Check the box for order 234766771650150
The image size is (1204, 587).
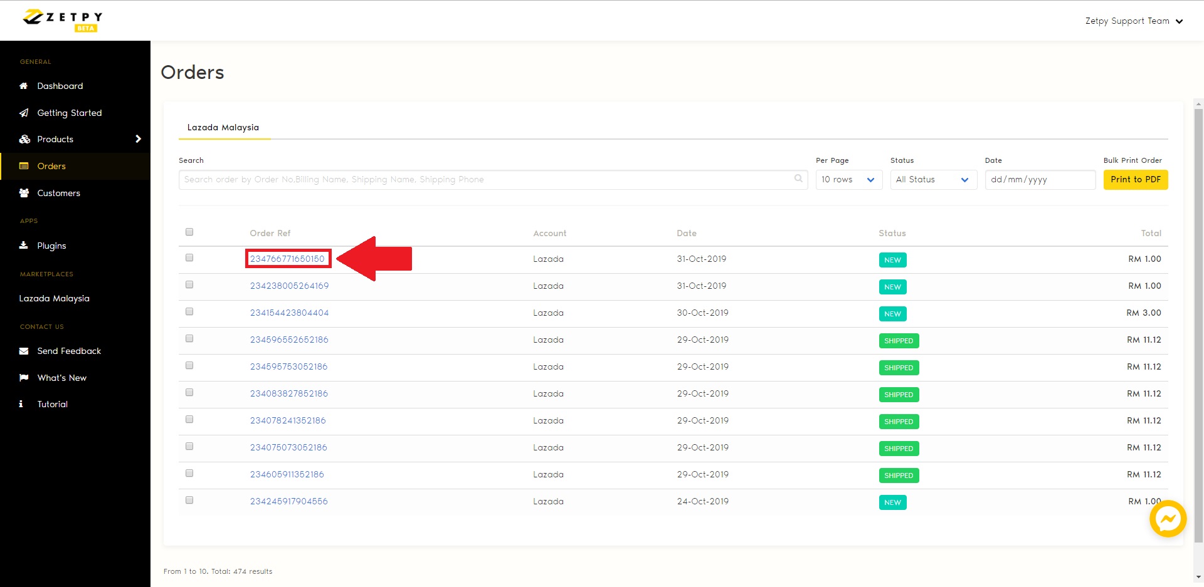(189, 258)
